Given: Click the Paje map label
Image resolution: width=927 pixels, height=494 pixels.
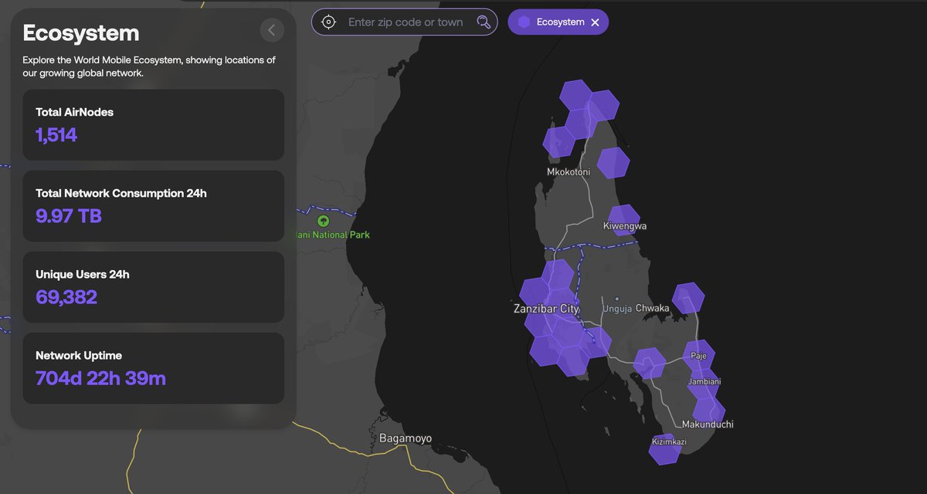Looking at the screenshot, I should [x=698, y=357].
